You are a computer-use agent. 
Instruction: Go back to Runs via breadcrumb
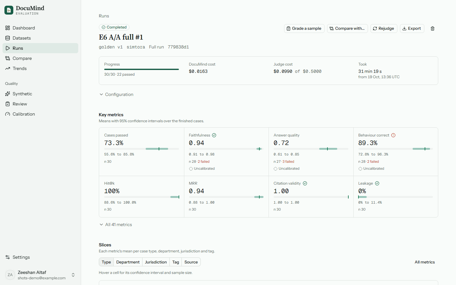pos(104,16)
